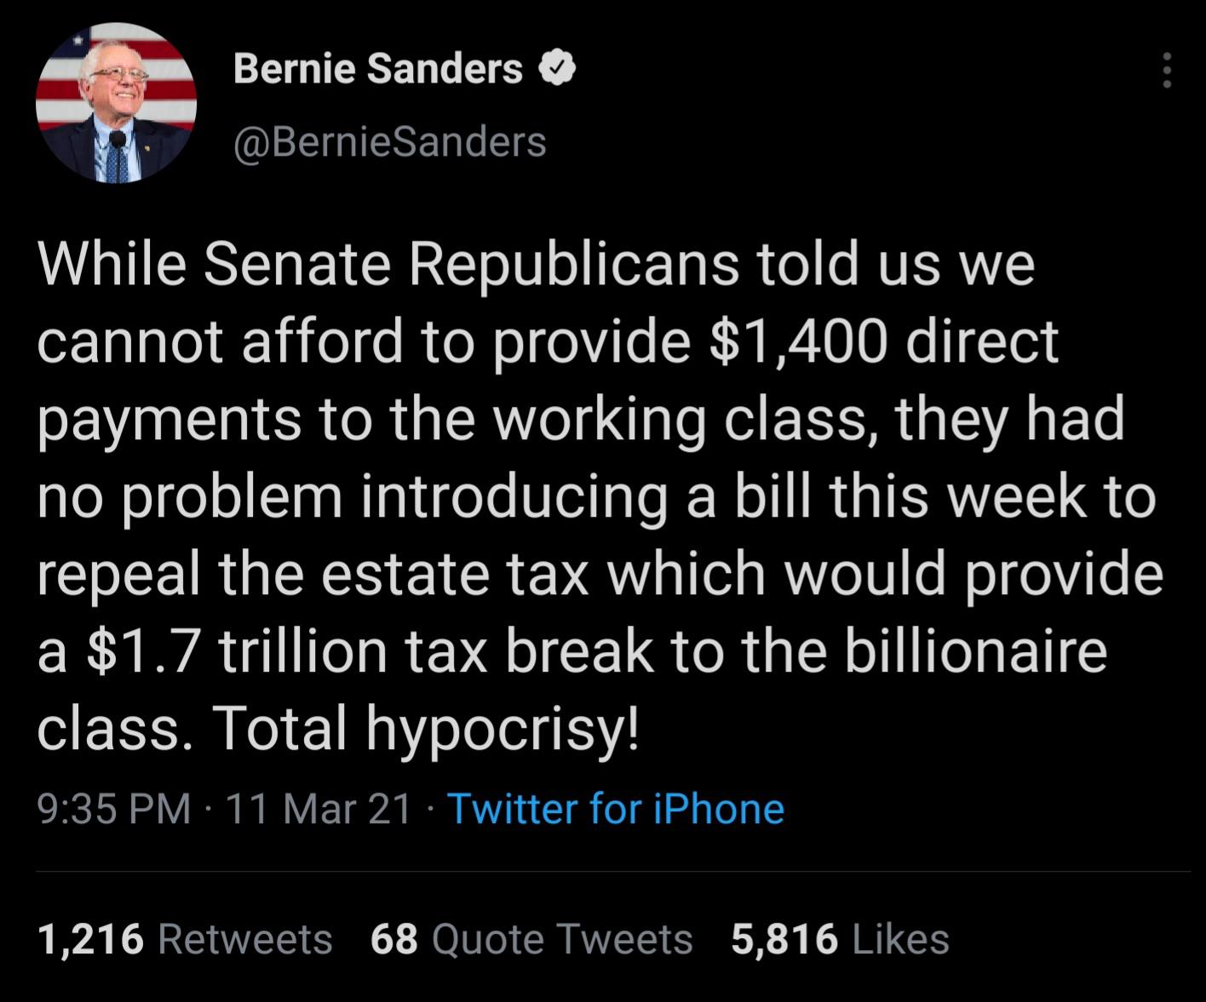Select the tweet body text
The width and height of the screenshot is (1206, 1002).
(x=596, y=494)
